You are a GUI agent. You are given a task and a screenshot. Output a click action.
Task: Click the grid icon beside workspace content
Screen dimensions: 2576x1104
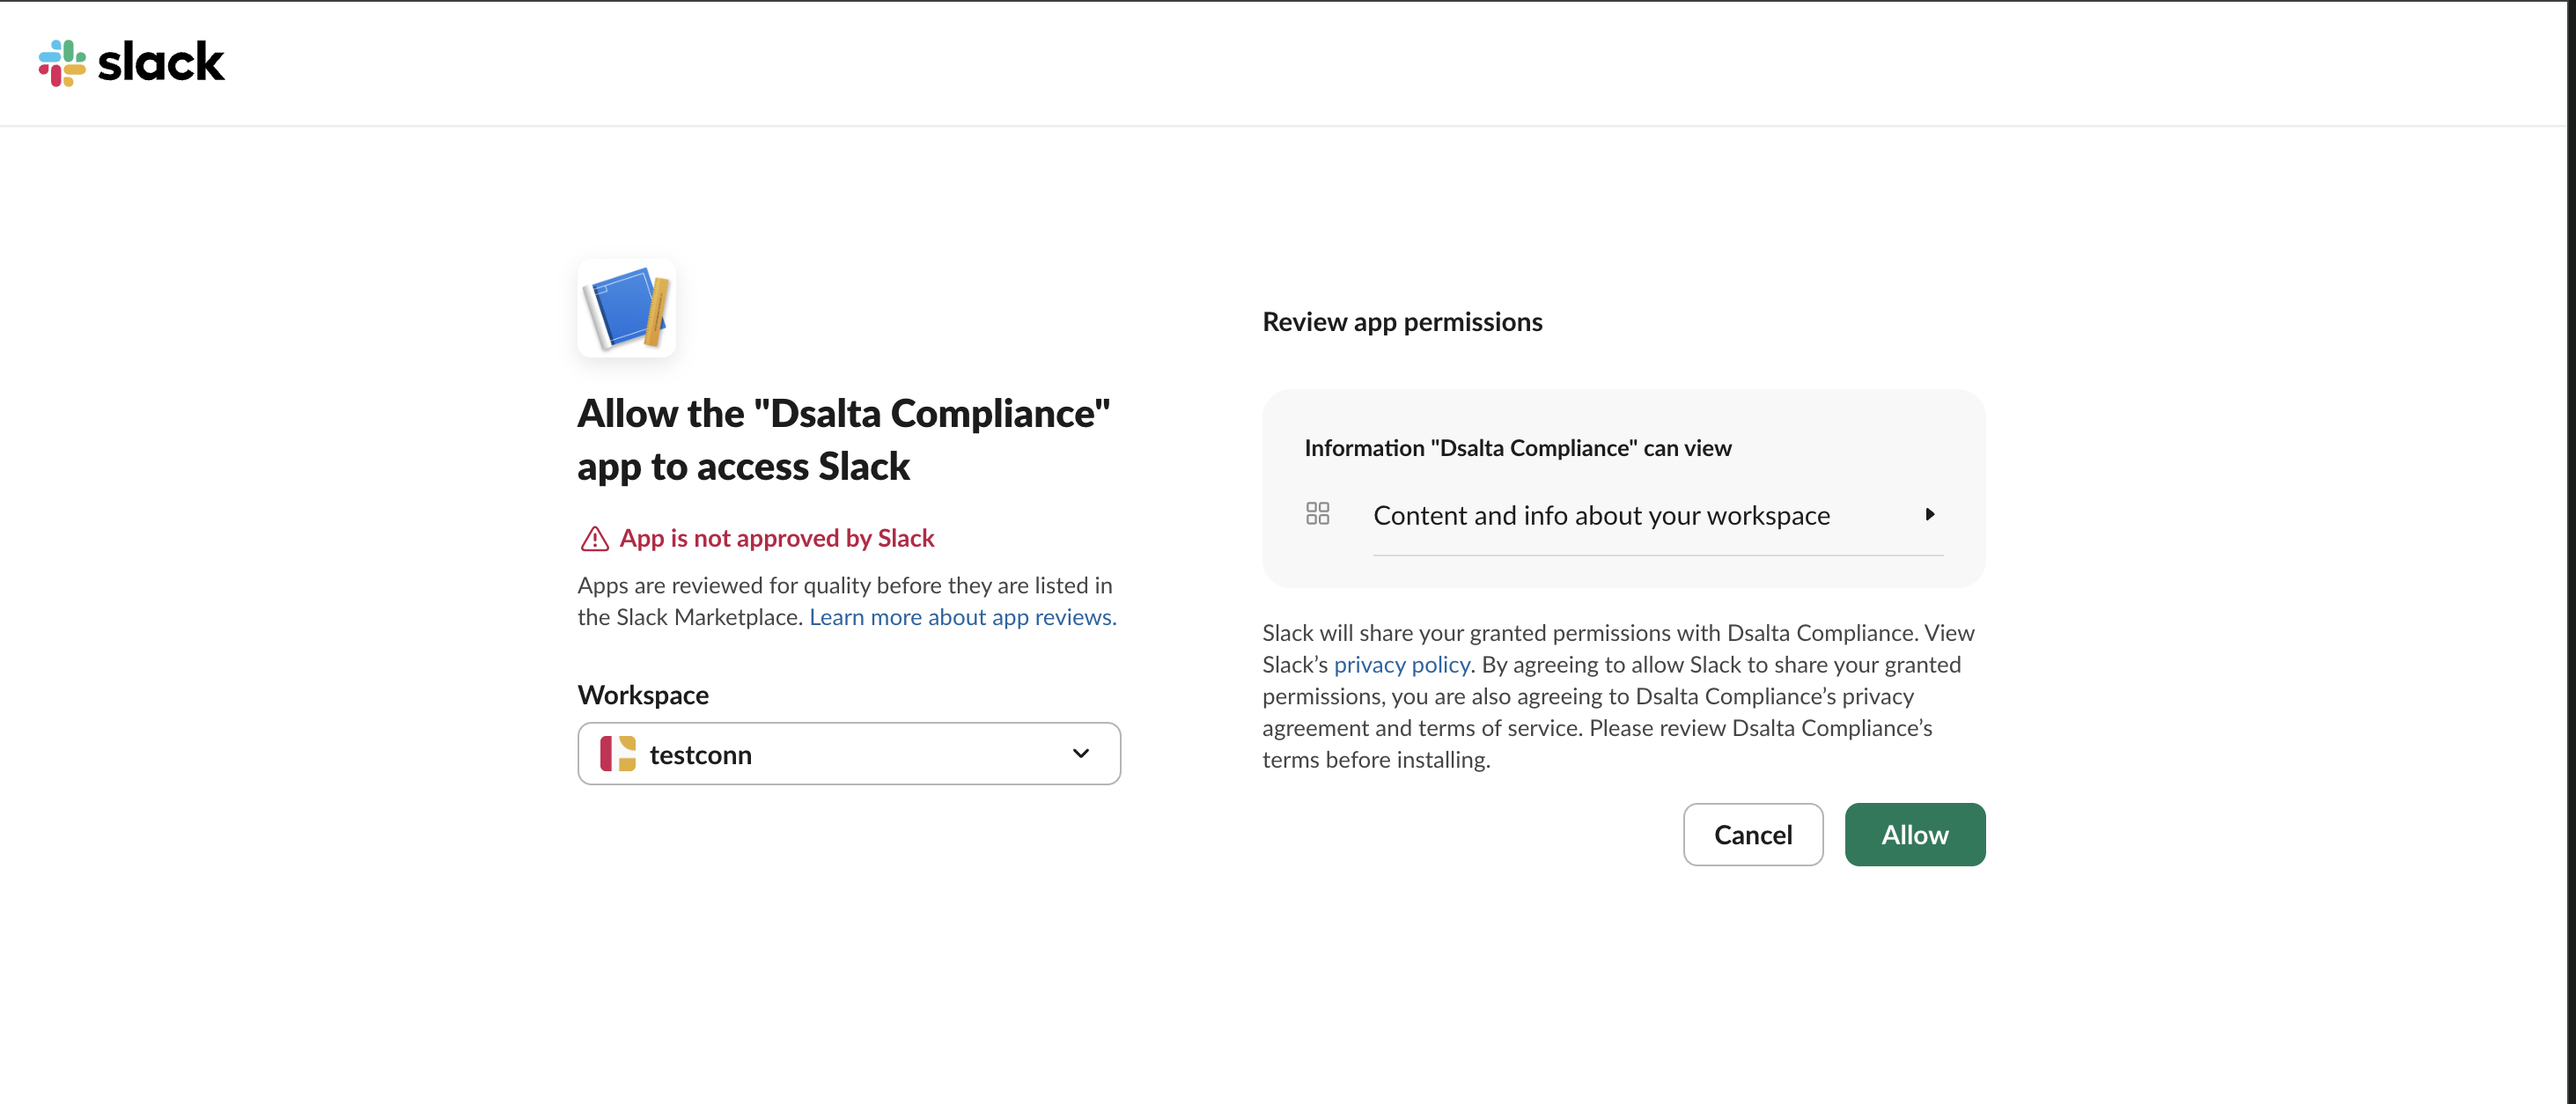(x=1318, y=514)
